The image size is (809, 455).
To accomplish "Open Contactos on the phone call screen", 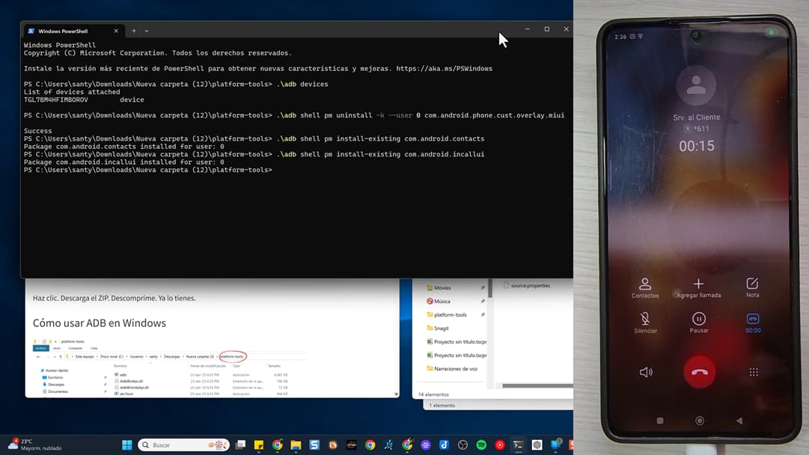I will [645, 288].
